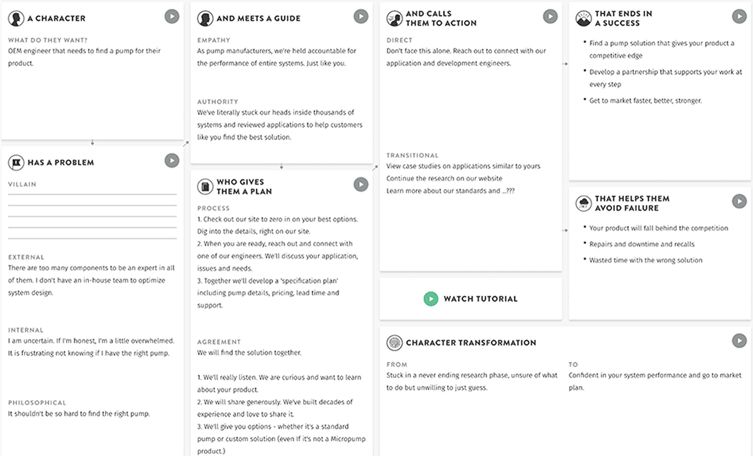Click the flag icon beside Has A Problem

[16, 162]
